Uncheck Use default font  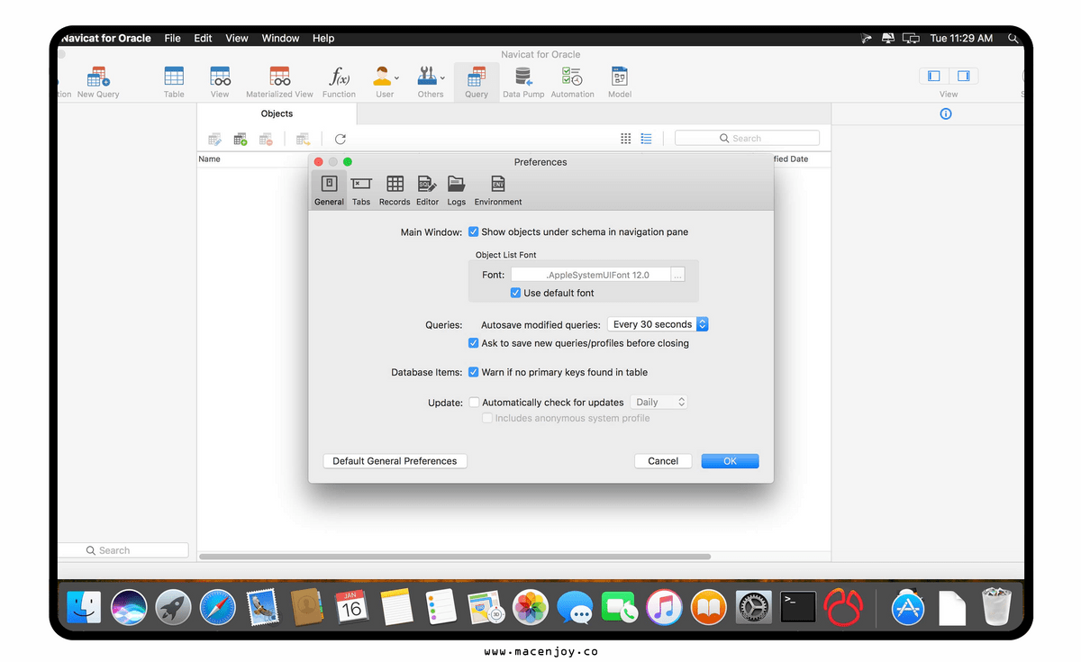(515, 293)
